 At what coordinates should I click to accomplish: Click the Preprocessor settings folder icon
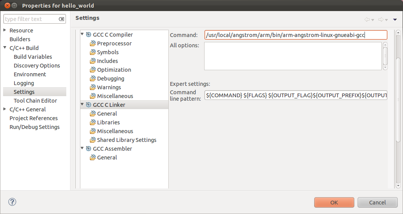[93, 43]
